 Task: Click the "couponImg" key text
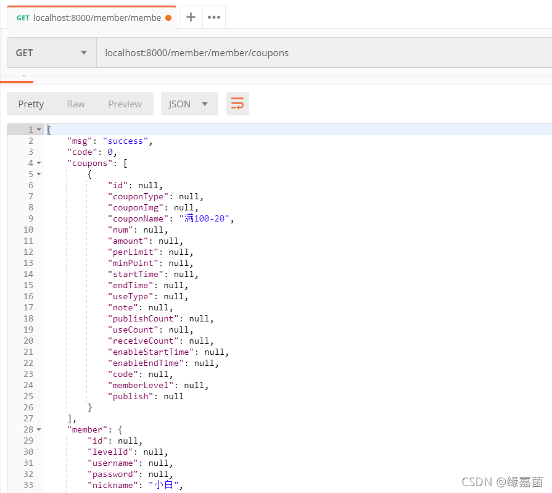[136, 208]
